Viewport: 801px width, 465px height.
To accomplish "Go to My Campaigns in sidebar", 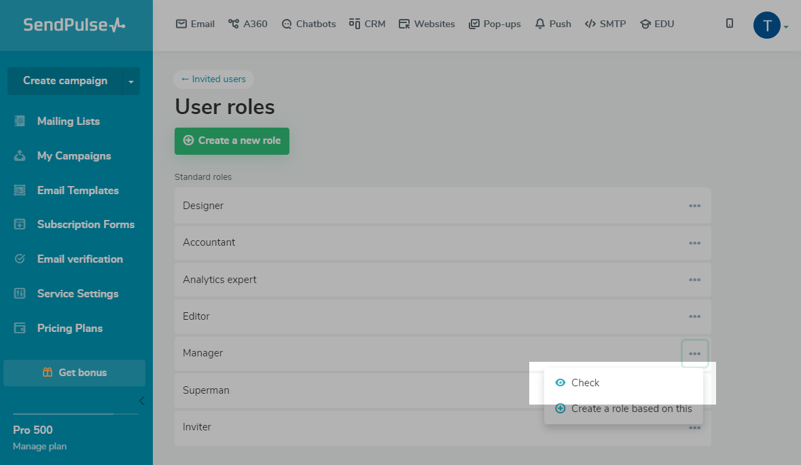I will [73, 156].
